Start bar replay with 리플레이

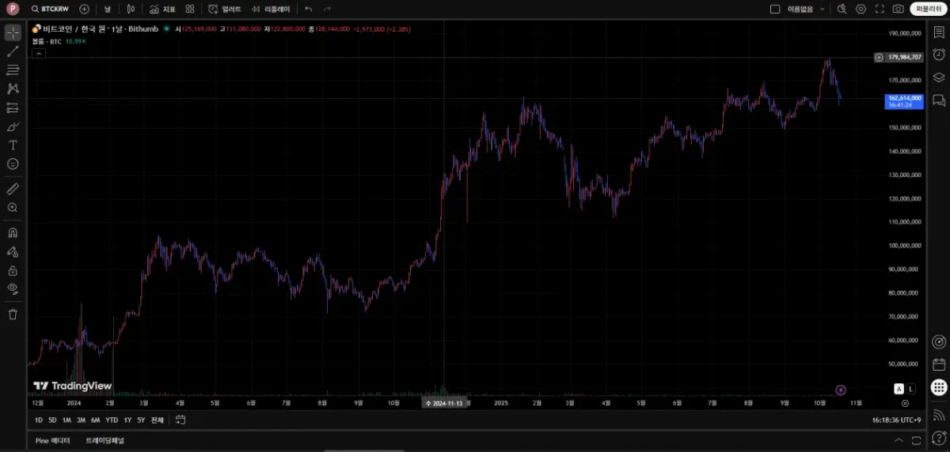point(271,9)
